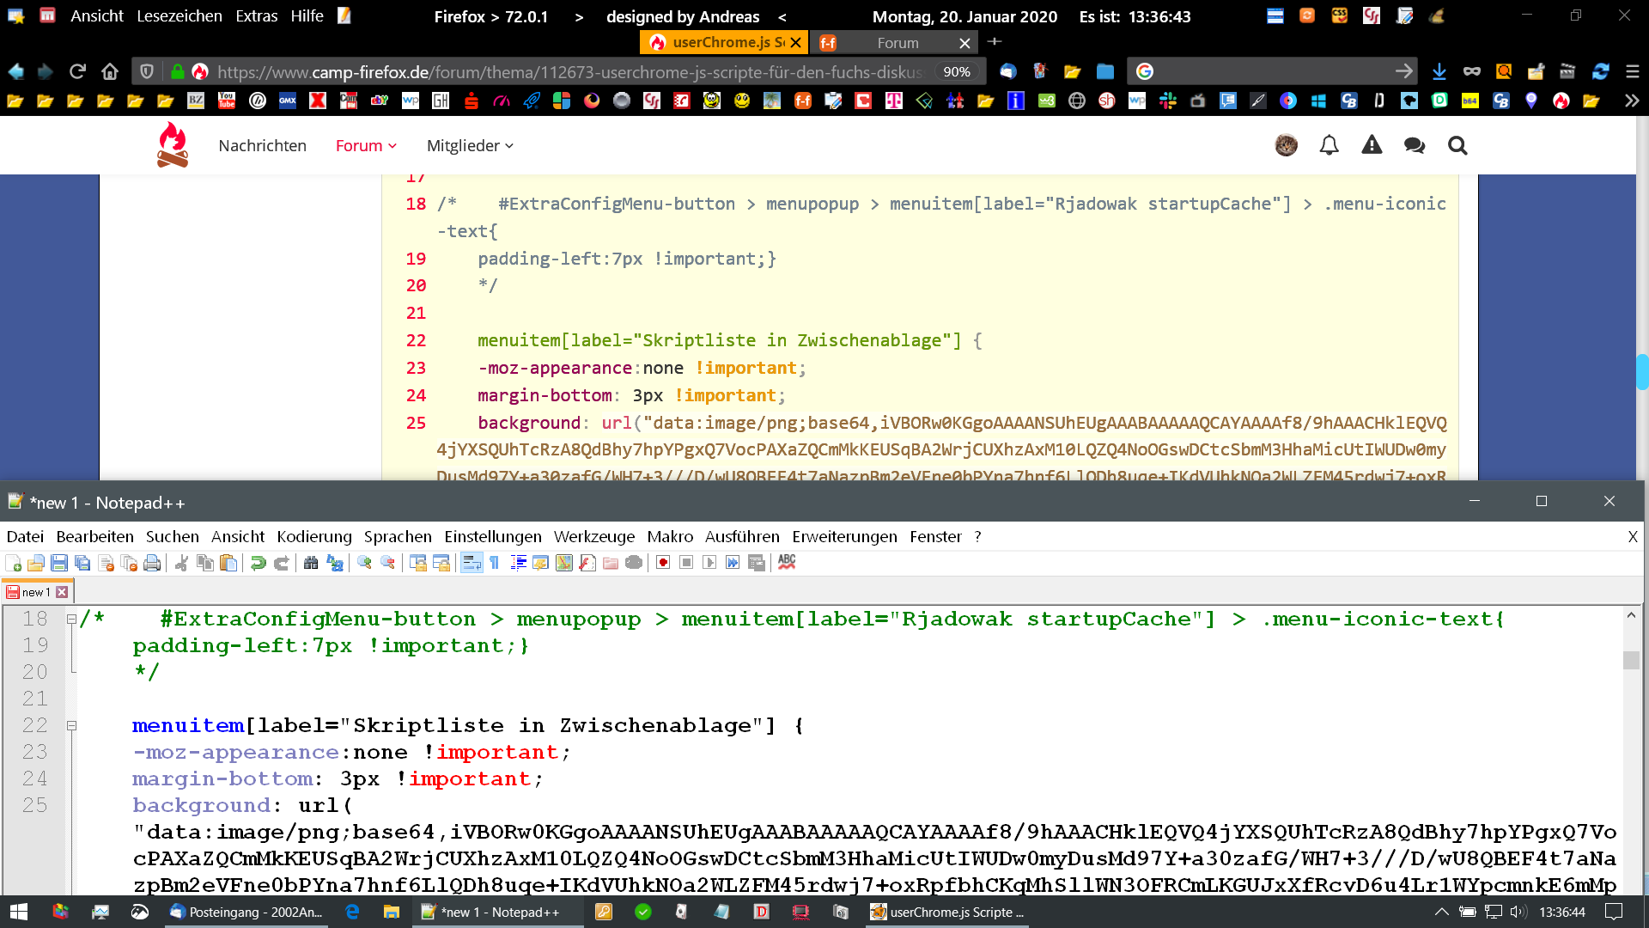Open the Nachrichten link
This screenshot has width=1649, height=928.
[262, 146]
